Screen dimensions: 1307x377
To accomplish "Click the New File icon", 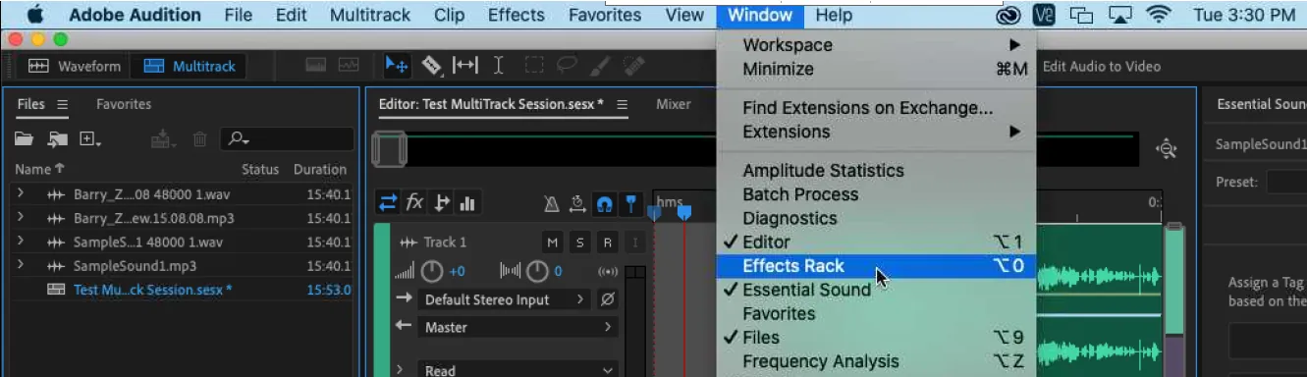I will (x=90, y=139).
